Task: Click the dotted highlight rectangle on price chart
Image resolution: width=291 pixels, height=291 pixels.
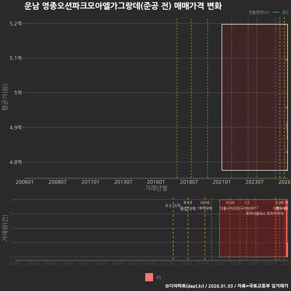Action: pos(255,25)
